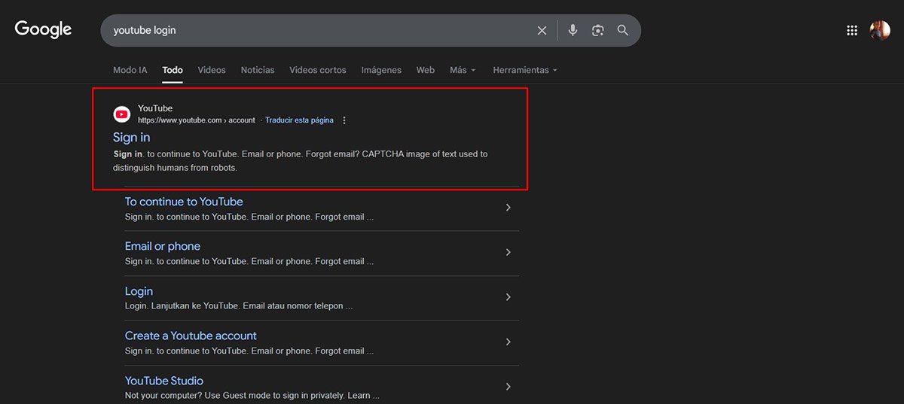The height and width of the screenshot is (404, 904).
Task: Open image search with the camera lens icon
Action: coord(597,31)
